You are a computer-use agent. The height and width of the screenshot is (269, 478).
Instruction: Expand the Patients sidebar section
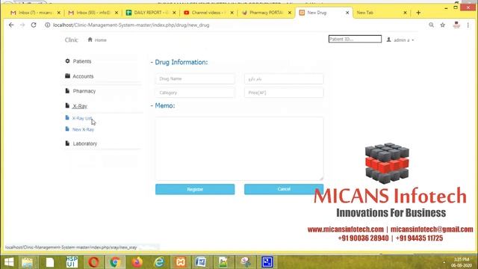82,61
